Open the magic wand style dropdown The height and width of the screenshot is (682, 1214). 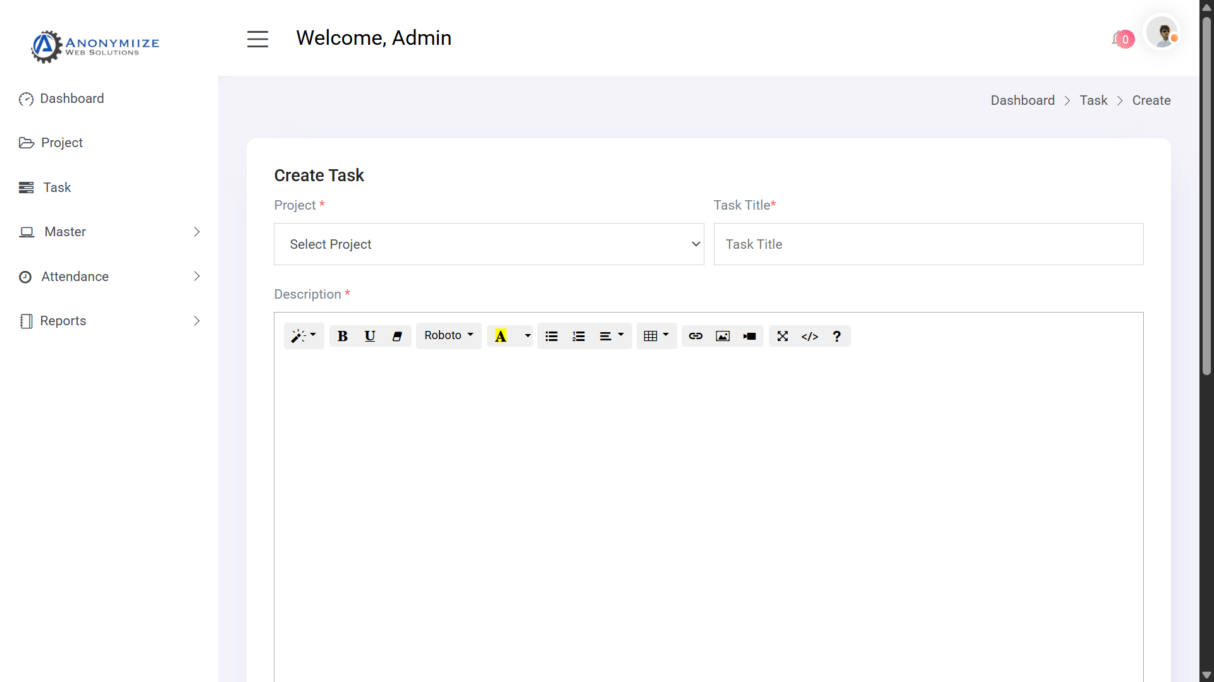[x=303, y=336]
